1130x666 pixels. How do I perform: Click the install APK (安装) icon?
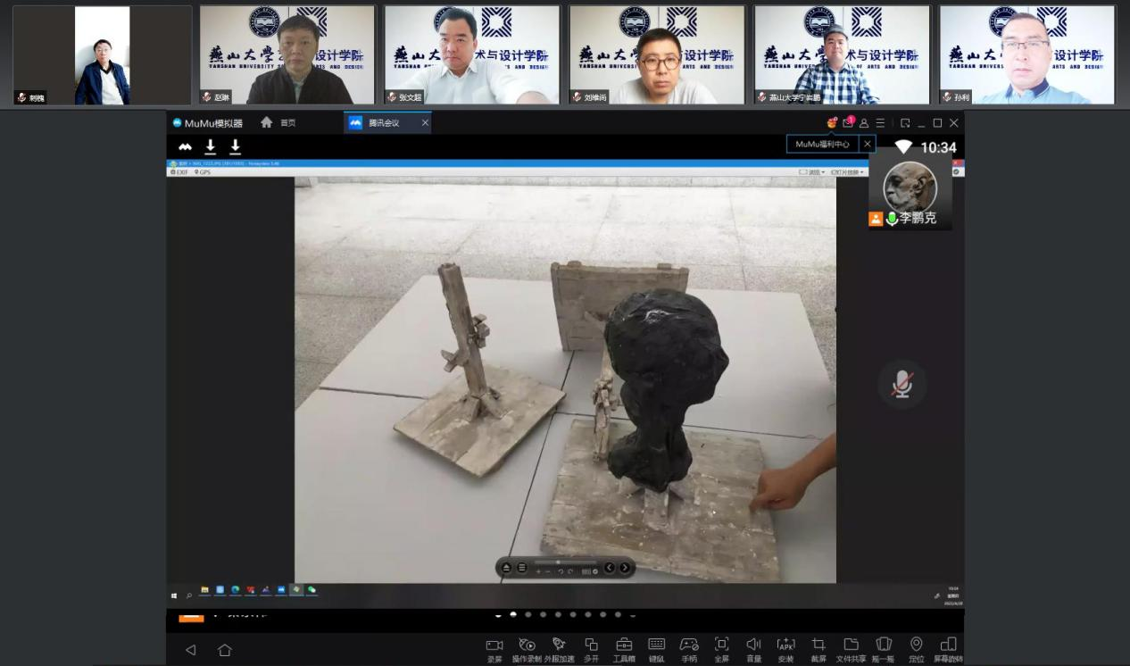pos(785,645)
